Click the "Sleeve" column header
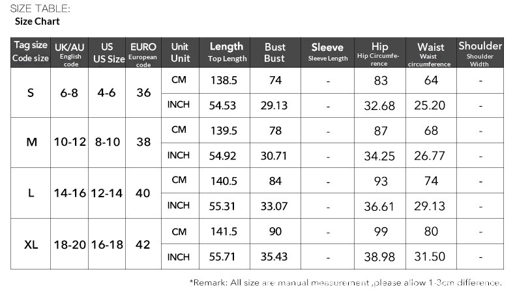 (x=327, y=52)
